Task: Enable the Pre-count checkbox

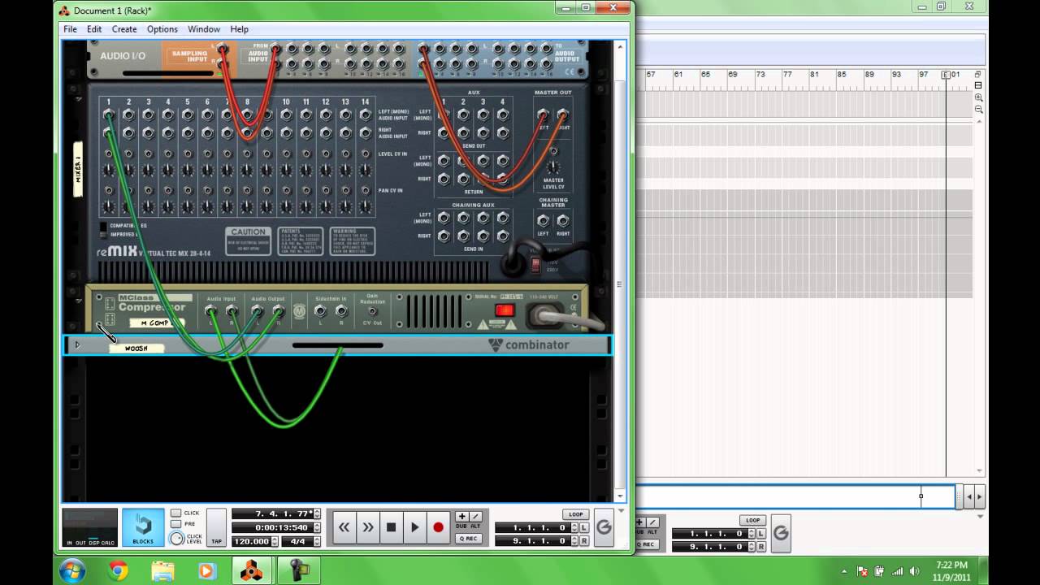Action: pos(175,524)
